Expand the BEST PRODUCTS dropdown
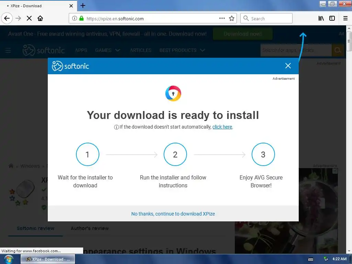Viewport: 352px width, 264px height. 182,50
